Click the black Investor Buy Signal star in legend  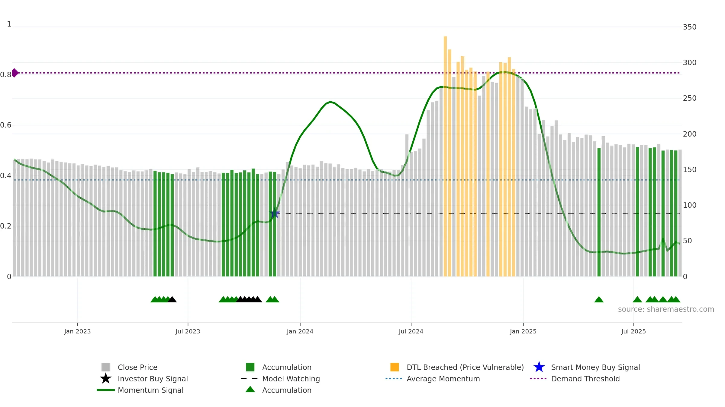106,379
